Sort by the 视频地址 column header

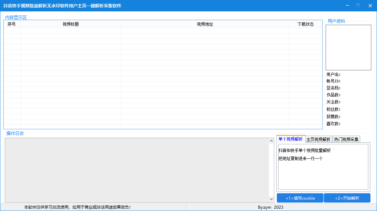[x=205, y=24]
